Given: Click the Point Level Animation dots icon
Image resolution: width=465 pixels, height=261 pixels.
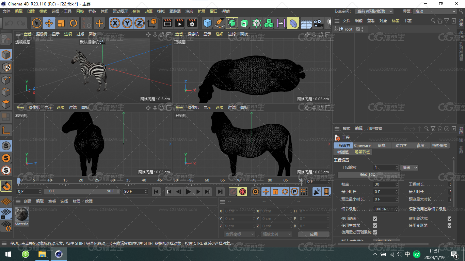Looking at the screenshot, I should pyautogui.click(x=304, y=192).
